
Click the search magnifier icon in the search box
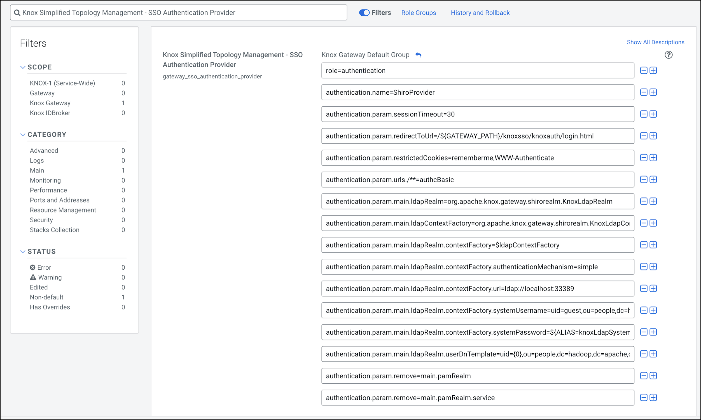(17, 13)
